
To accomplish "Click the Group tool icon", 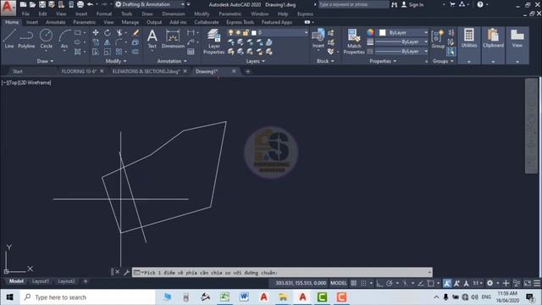I will click(x=438, y=38).
